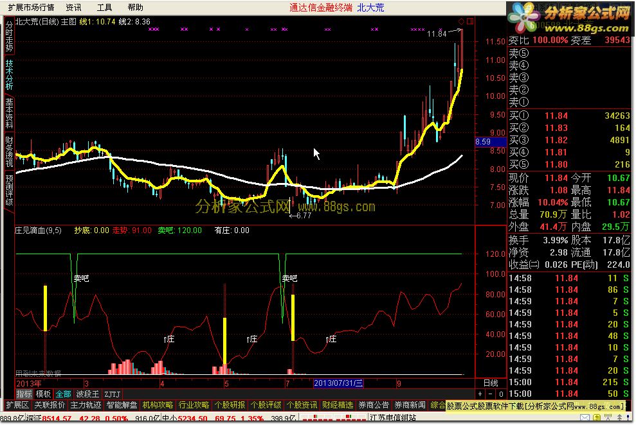Image resolution: width=636 pixels, height=425 pixels.
Task: Click the 总量 70.9万 value
Action: pyautogui.click(x=553, y=214)
